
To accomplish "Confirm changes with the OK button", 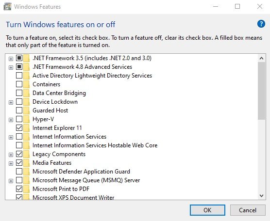I will tap(207, 210).
